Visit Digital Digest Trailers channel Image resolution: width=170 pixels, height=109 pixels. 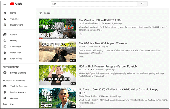[x=88, y=96]
